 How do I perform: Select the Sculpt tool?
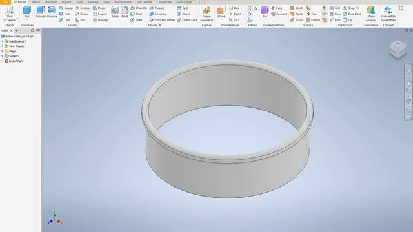[x=297, y=20]
